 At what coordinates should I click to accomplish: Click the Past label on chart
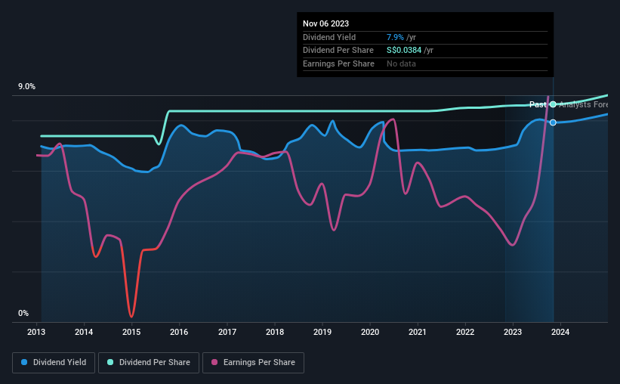pos(538,104)
